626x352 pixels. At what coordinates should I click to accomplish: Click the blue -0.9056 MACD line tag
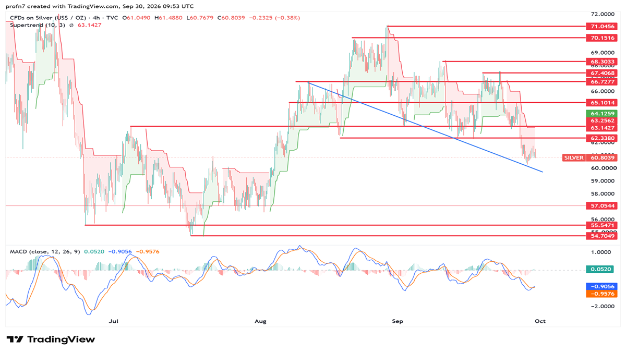(x=603, y=286)
